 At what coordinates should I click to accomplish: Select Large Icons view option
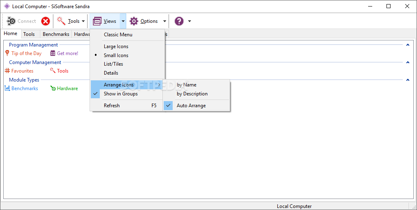[x=127, y=46]
